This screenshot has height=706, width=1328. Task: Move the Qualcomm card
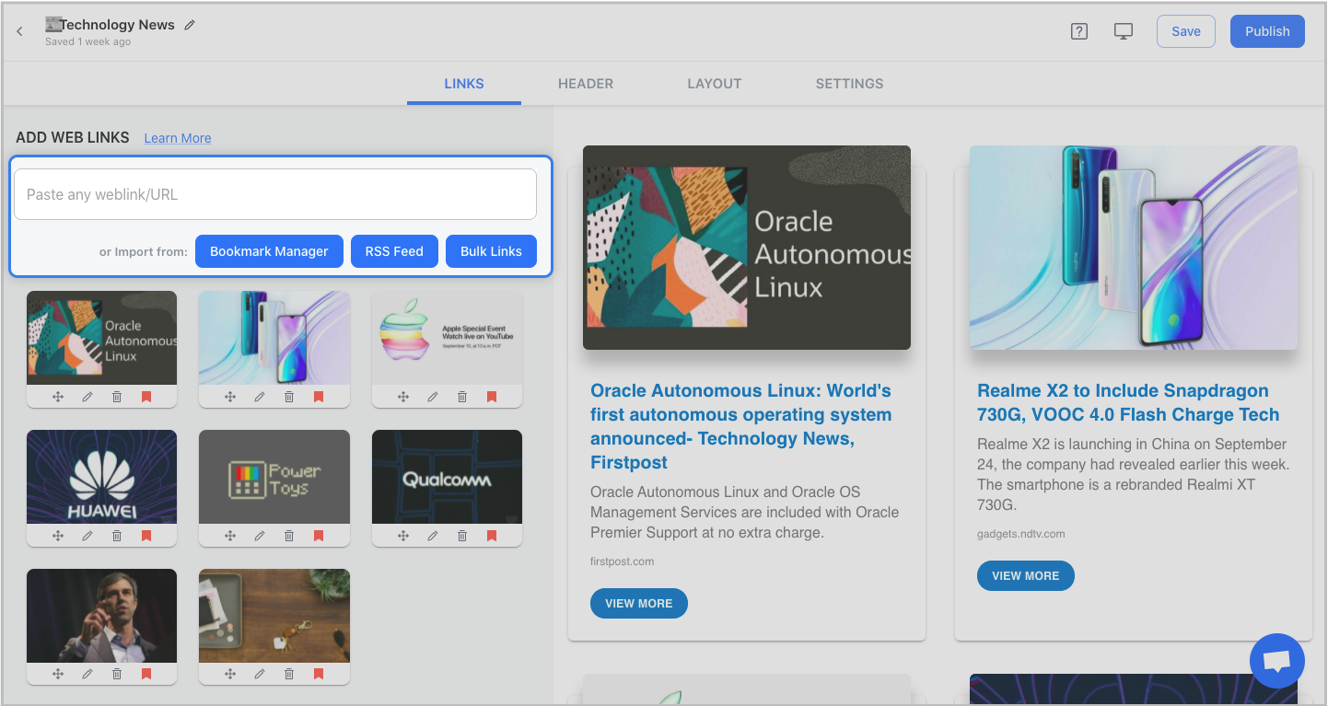403,536
